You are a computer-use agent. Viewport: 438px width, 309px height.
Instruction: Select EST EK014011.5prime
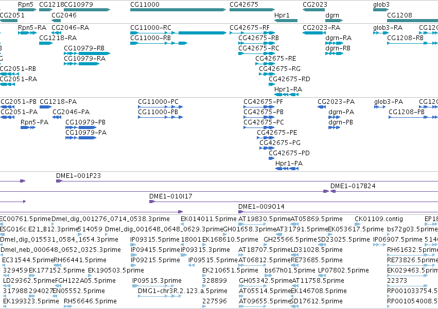(182, 224)
